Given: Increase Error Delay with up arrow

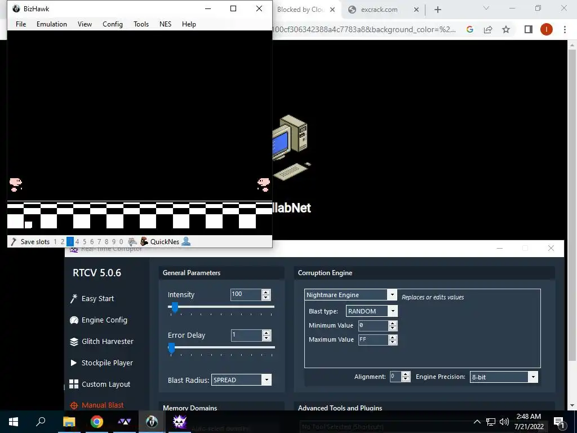Looking at the screenshot, I should [x=266, y=333].
